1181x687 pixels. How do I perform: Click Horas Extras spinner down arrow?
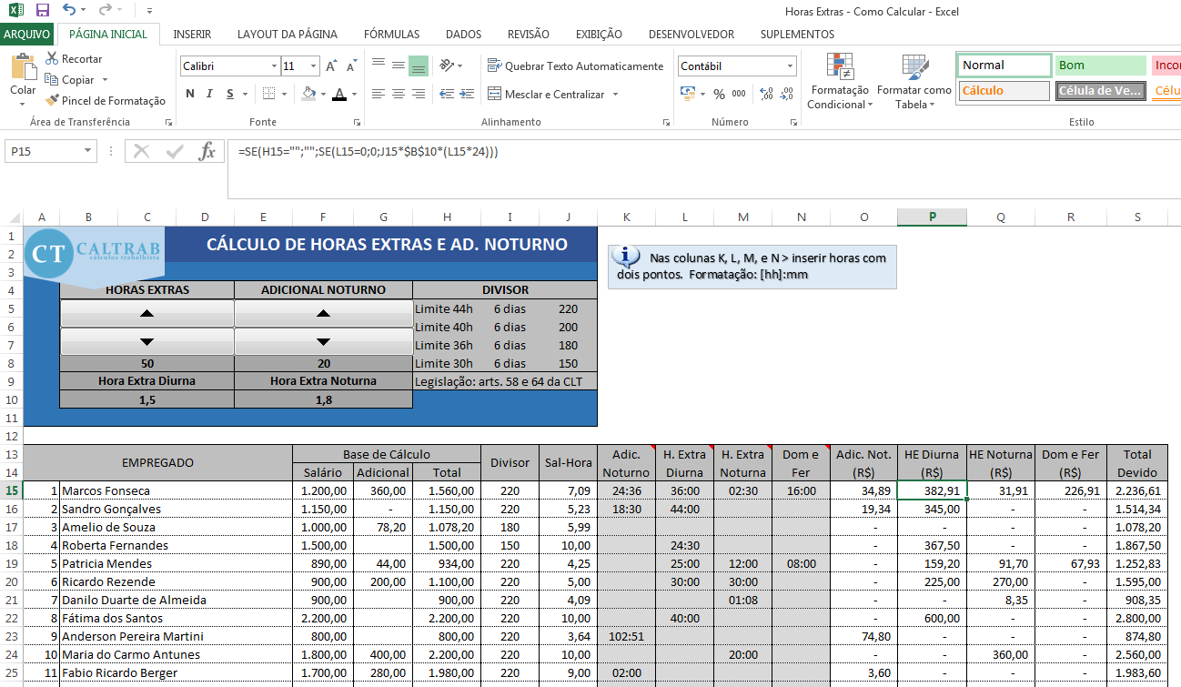pos(147,342)
